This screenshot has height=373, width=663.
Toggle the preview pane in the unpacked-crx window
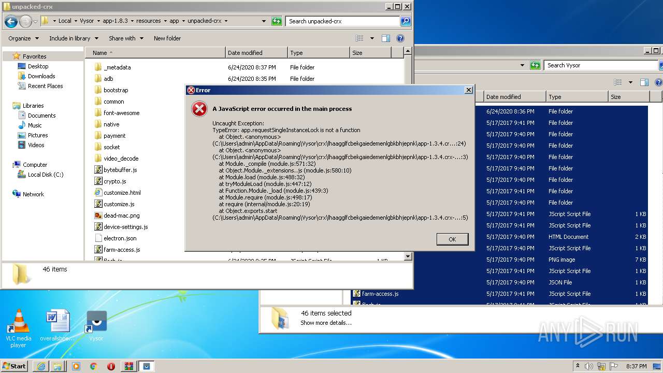386,38
